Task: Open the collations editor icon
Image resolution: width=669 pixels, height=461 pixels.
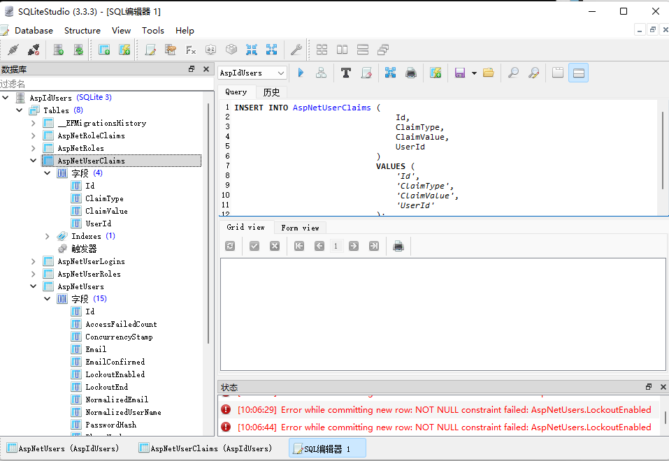Action: pyautogui.click(x=211, y=50)
